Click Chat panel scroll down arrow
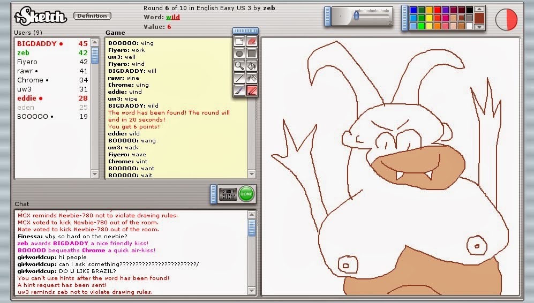The width and height of the screenshot is (534, 303). point(252,291)
